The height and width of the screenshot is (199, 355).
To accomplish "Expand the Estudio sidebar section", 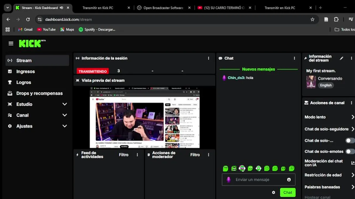I will (37, 104).
